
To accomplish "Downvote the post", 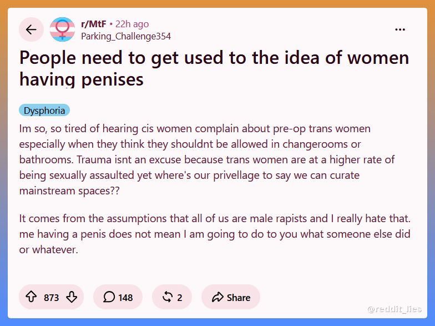I will click(x=72, y=297).
